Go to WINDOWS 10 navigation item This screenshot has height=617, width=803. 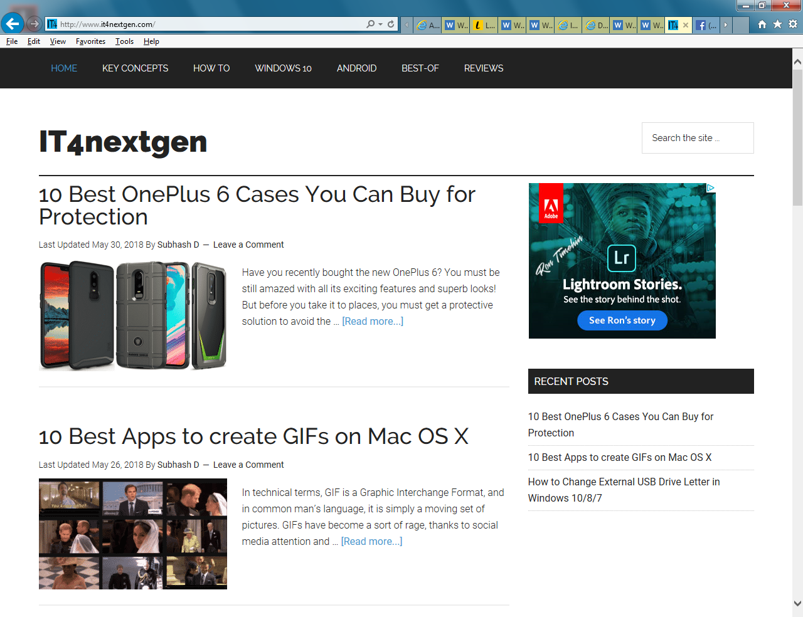point(283,68)
